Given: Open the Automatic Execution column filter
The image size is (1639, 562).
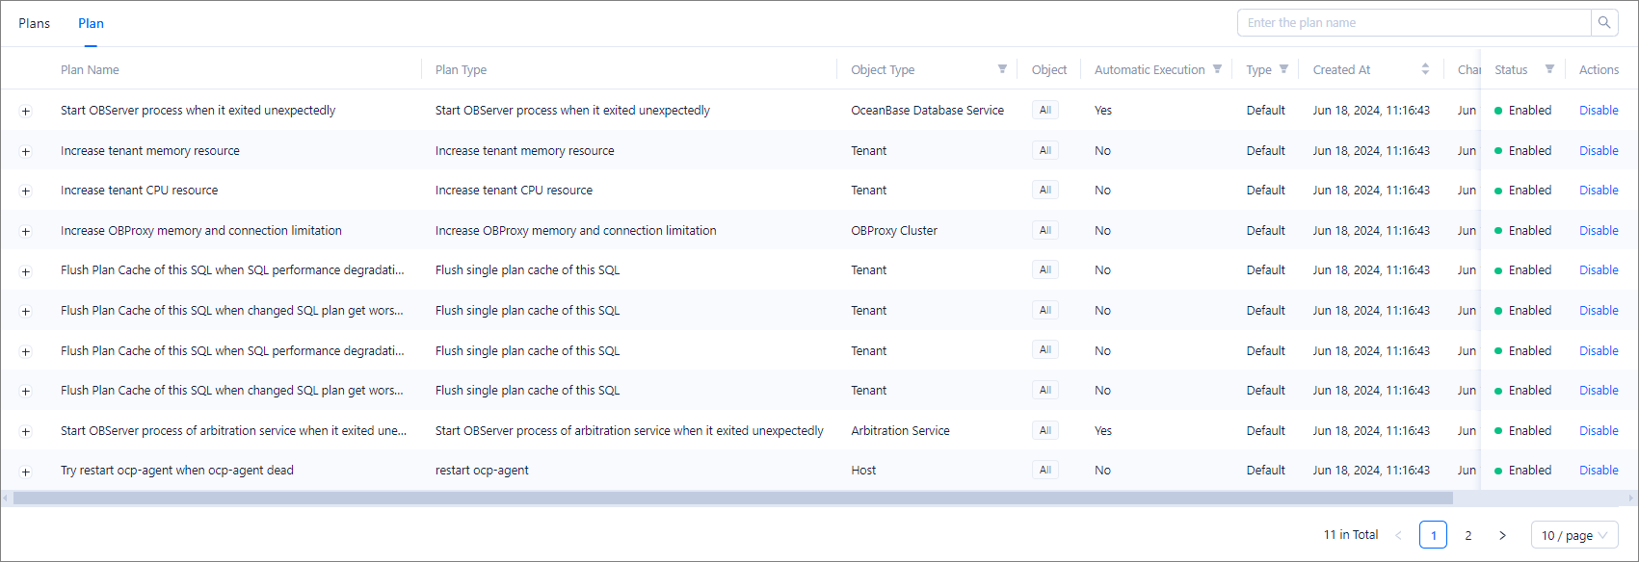Looking at the screenshot, I should tap(1217, 69).
